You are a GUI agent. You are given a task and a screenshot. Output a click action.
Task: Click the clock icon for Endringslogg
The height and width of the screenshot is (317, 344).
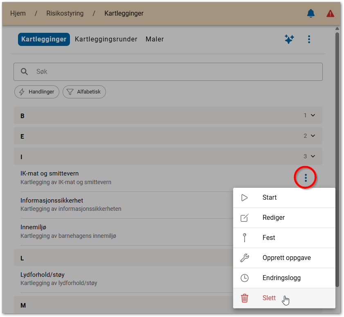point(245,278)
